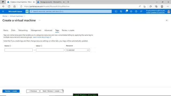This screenshot has height=96, width=171.
Task: Open portal Settings gear
Action: tap(131, 11)
